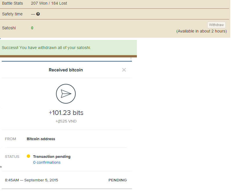This screenshot has height=193, width=241.
Task: Open the 0 confirmations link
Action: 47,163
